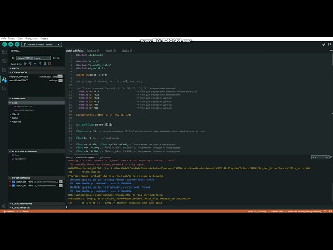
Task: Expand the Global variables node
Action: pyautogui.click(x=36, y=114)
